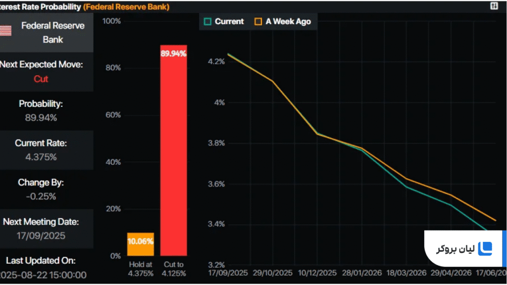Click the 29/10/2025 date on the line chart axis
This screenshot has width=507, height=285.
pyautogui.click(x=273, y=273)
